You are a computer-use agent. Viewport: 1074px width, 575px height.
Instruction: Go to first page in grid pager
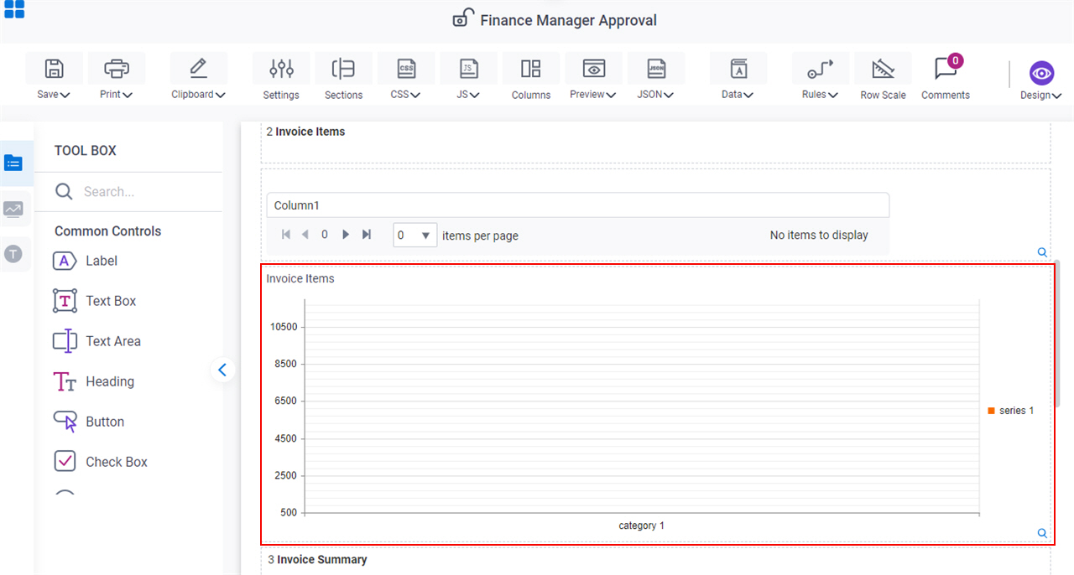click(286, 235)
